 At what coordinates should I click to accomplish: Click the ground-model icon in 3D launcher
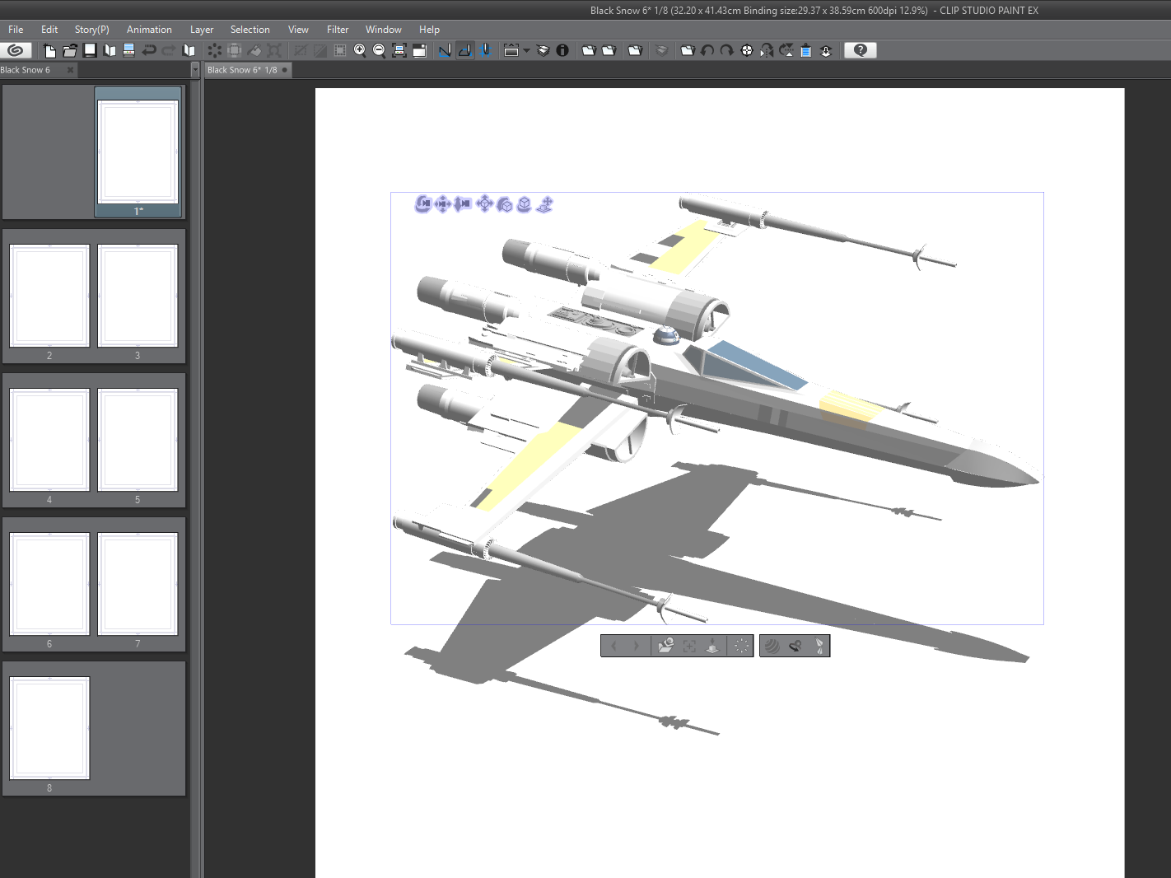click(713, 647)
